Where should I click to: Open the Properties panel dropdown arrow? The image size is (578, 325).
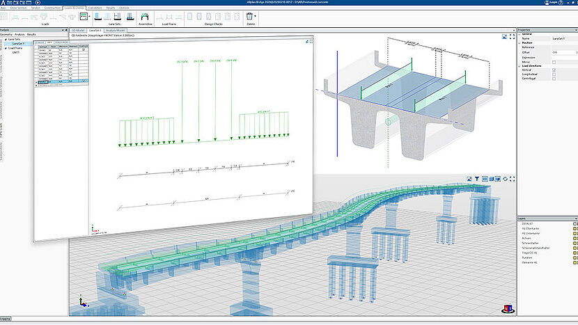pos(575,31)
